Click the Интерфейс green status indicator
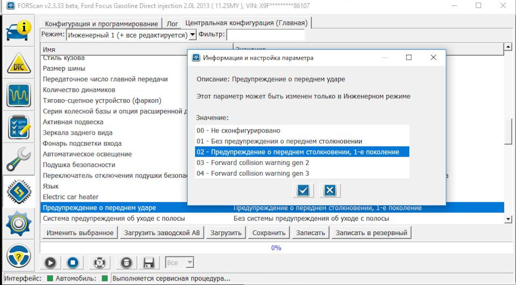Viewport: 516px width, 285px height. click(50, 279)
